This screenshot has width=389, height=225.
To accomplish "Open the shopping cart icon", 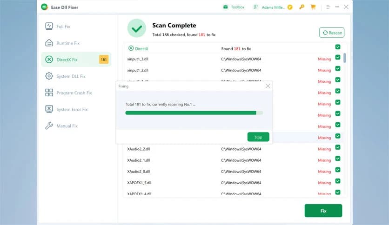I will click(x=313, y=7).
